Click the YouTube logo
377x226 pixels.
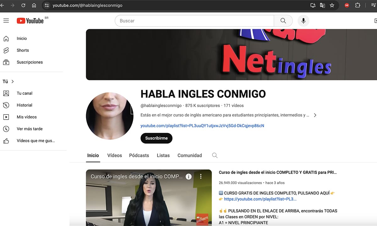coord(30,21)
